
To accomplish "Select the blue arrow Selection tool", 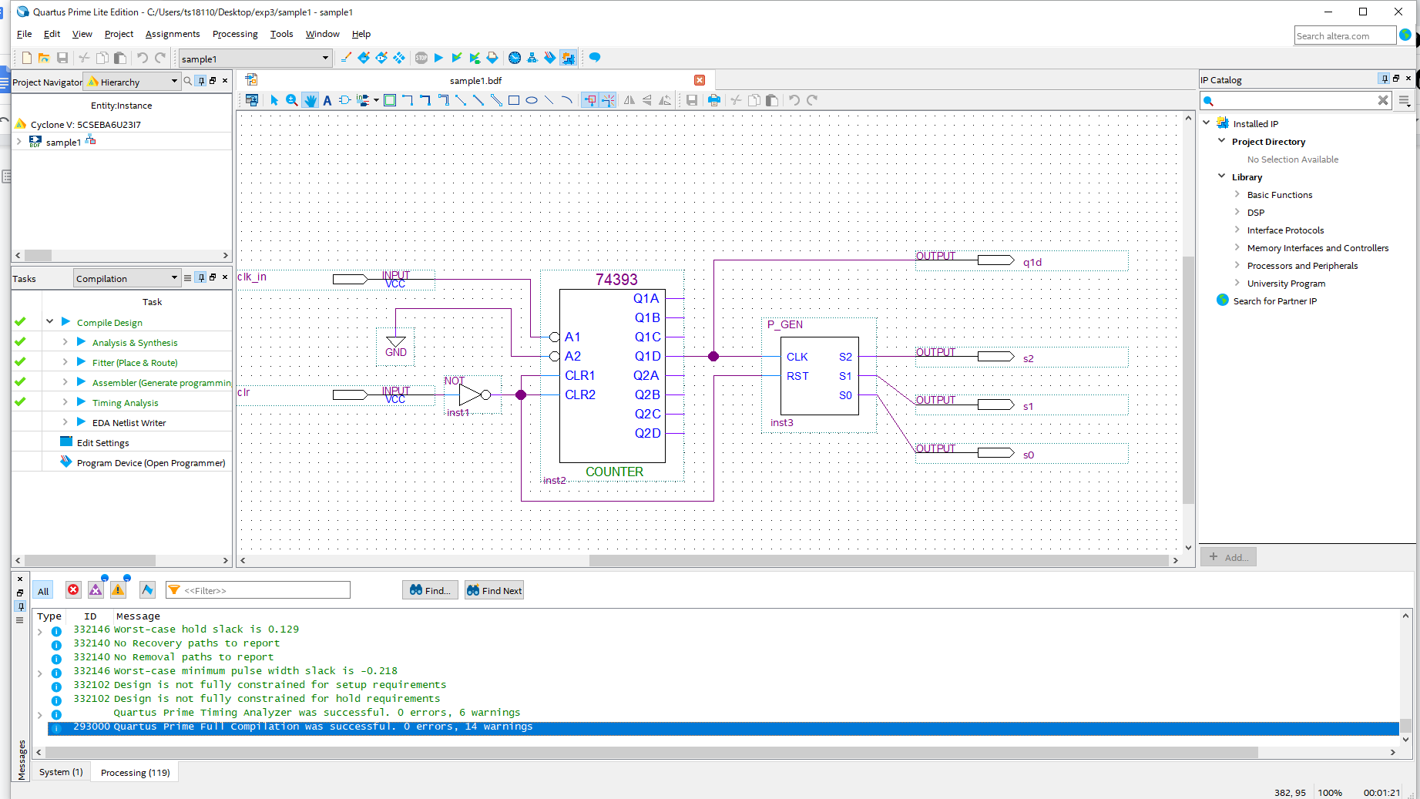I will click(x=274, y=100).
